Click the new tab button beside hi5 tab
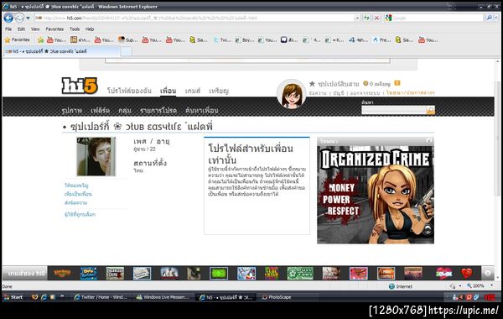Screen dimensions: 503x319 126,51
